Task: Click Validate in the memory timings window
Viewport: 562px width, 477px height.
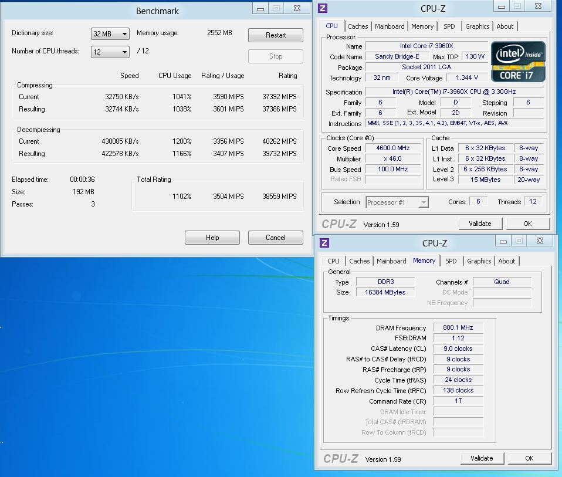Action: coord(482,458)
